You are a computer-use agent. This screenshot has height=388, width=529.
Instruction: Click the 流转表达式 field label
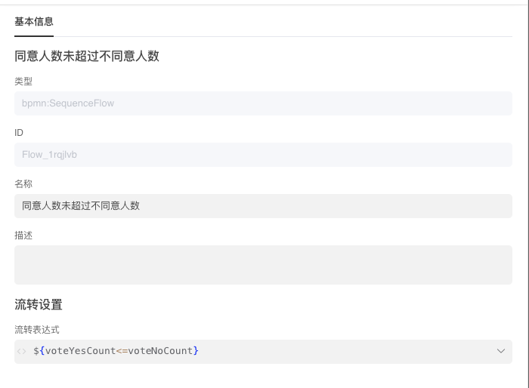(37, 330)
